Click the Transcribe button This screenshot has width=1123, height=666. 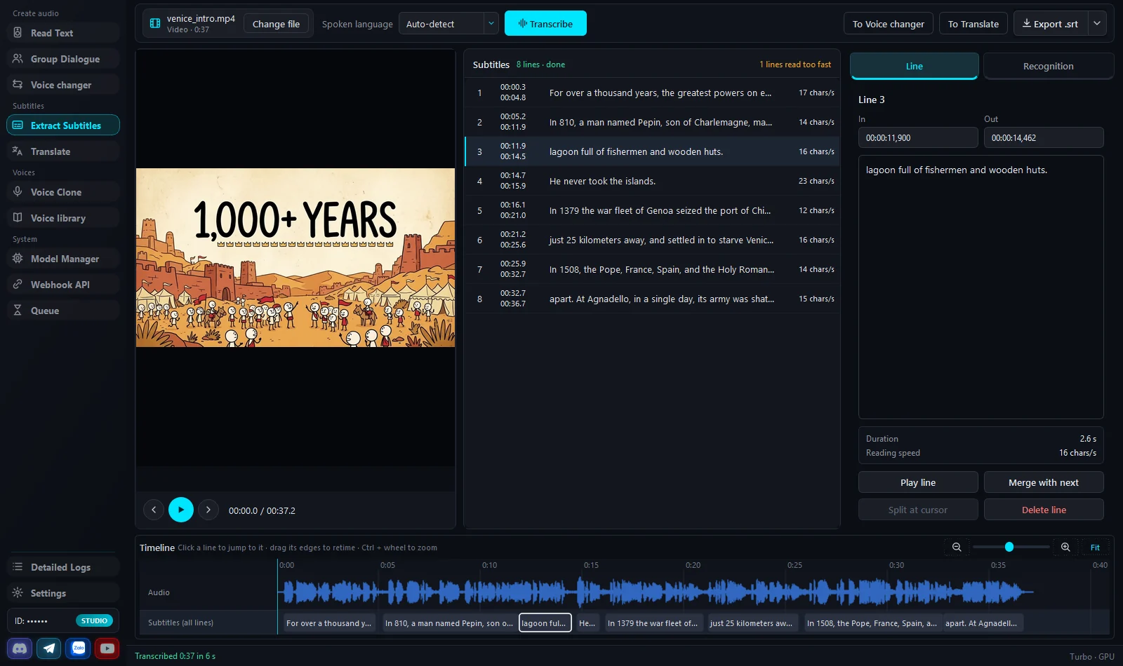click(545, 24)
